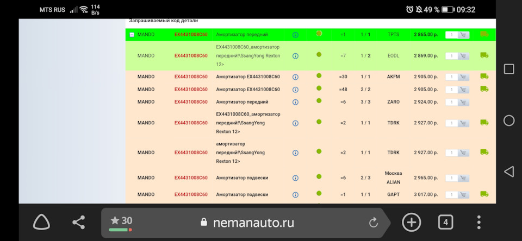Open the tab switcher showing 4 tabs
The image size is (522, 241).
(445, 222)
